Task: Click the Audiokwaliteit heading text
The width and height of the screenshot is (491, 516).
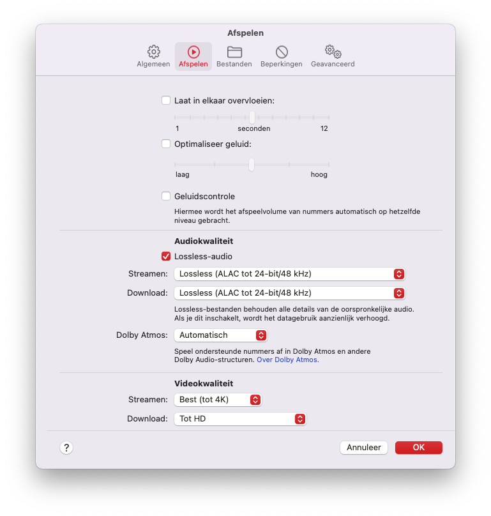Action: click(204, 241)
